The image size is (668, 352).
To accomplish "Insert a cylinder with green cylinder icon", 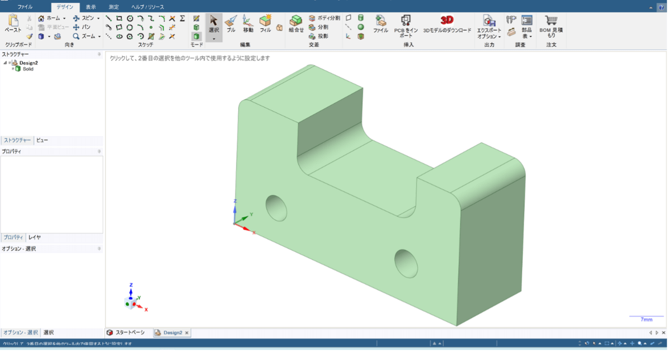I will (x=361, y=18).
